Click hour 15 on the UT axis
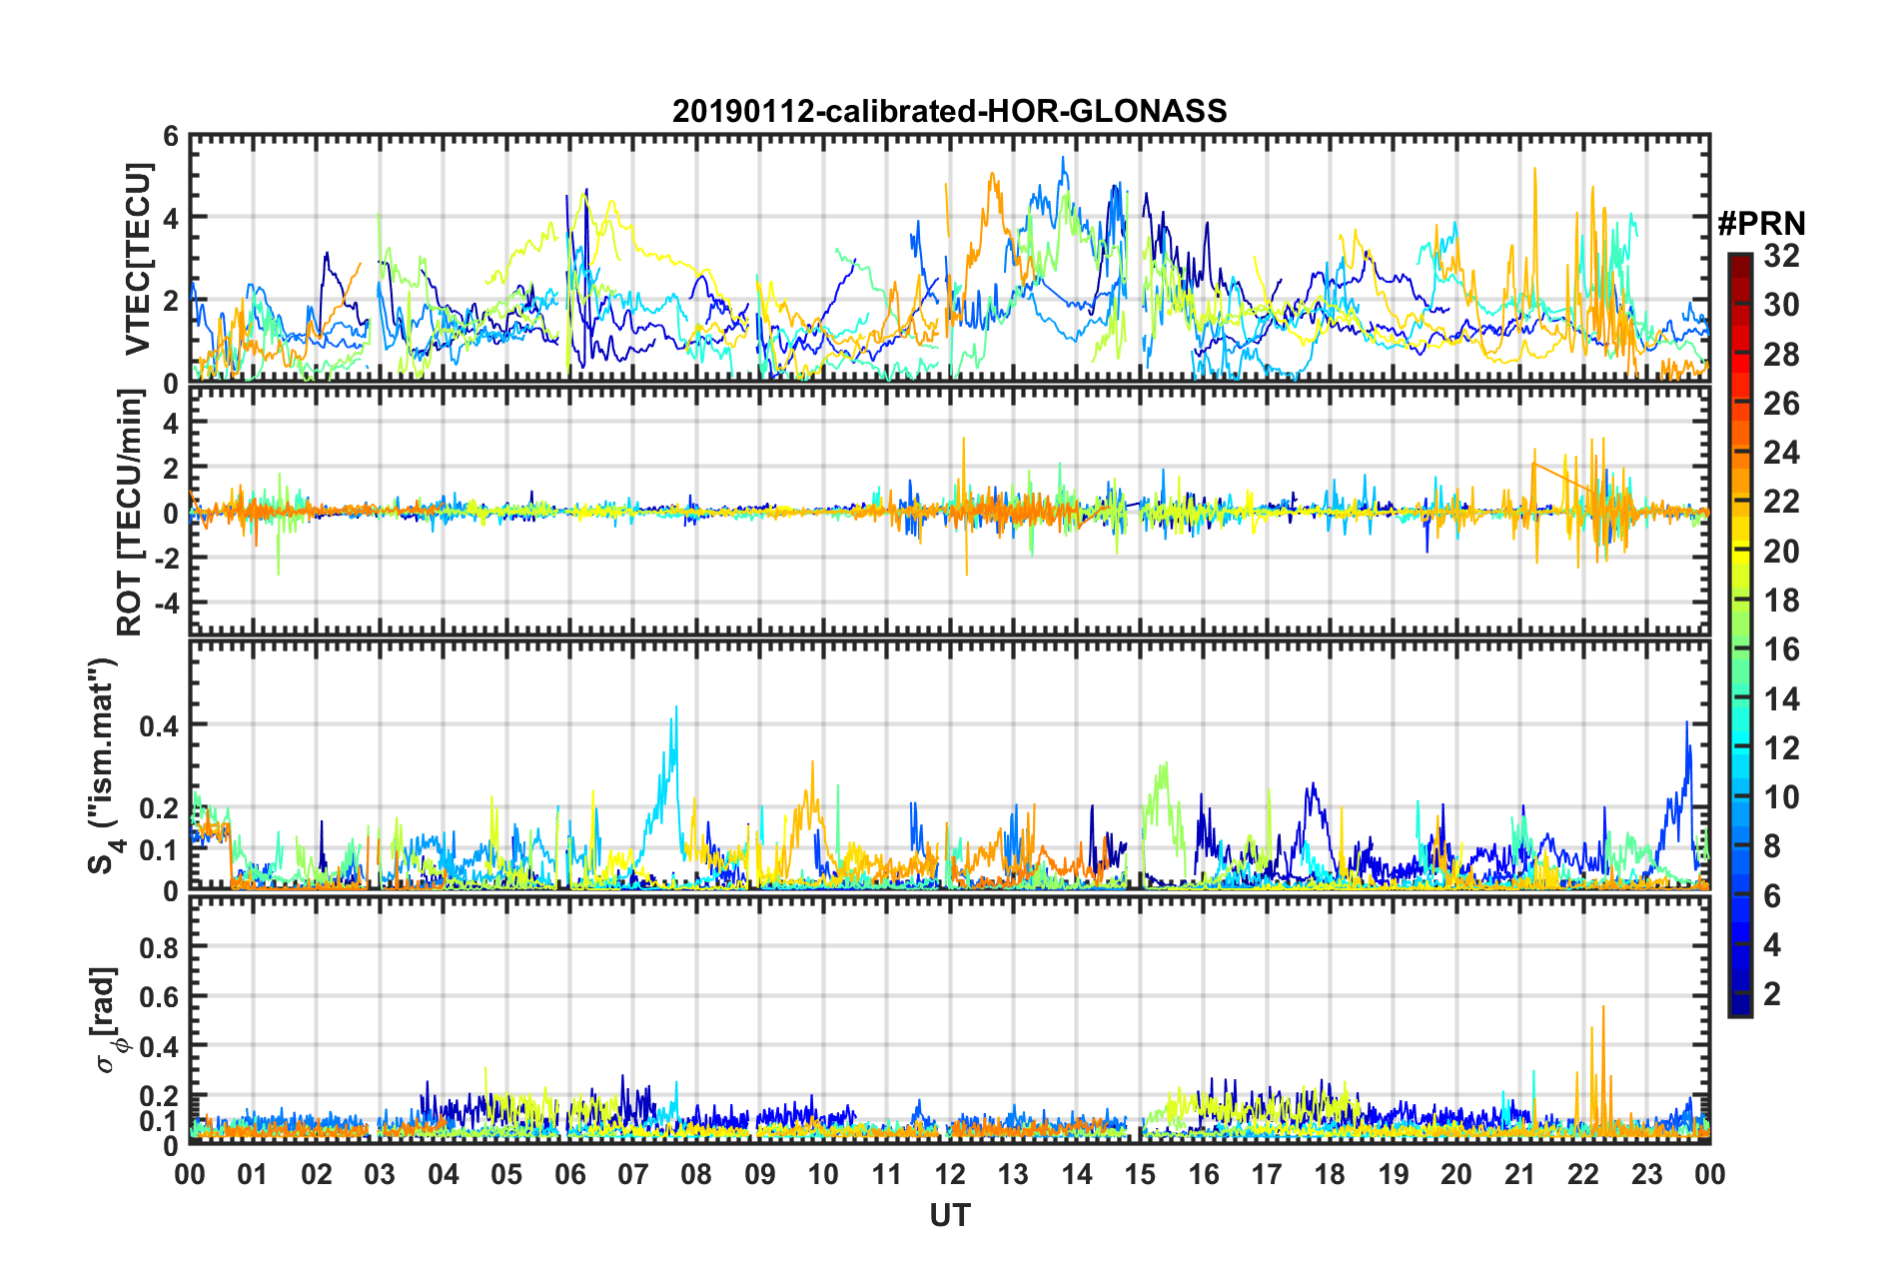The height and width of the screenshot is (1271, 1900). tap(1140, 1174)
